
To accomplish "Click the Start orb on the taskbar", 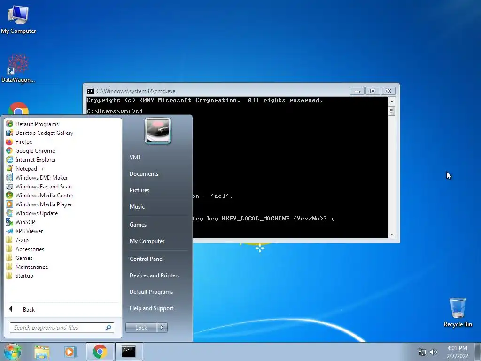I will [12, 352].
